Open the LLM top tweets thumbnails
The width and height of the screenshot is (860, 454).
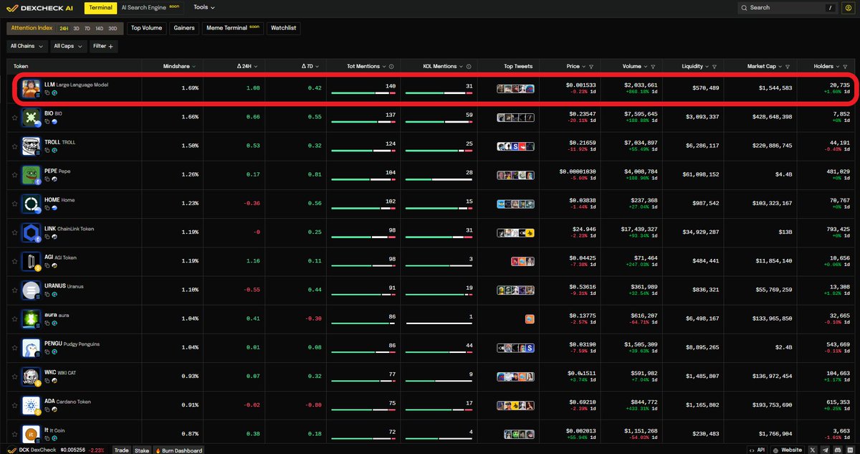tap(516, 89)
